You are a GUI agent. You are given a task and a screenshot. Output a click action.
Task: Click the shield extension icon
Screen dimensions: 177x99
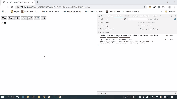(x=159, y=7)
